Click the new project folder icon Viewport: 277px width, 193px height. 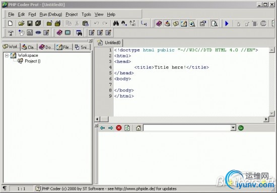click(x=49, y=23)
